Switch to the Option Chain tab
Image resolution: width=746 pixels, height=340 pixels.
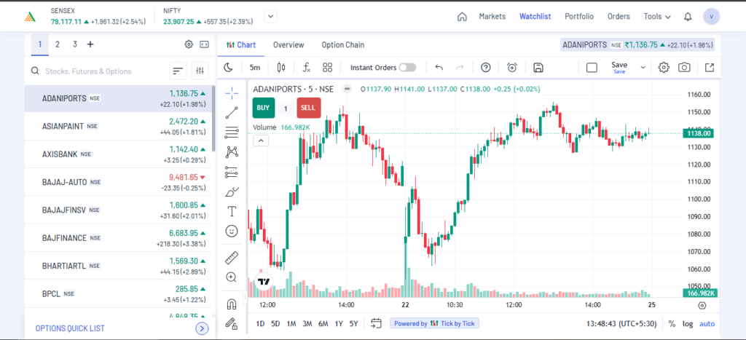pos(343,44)
